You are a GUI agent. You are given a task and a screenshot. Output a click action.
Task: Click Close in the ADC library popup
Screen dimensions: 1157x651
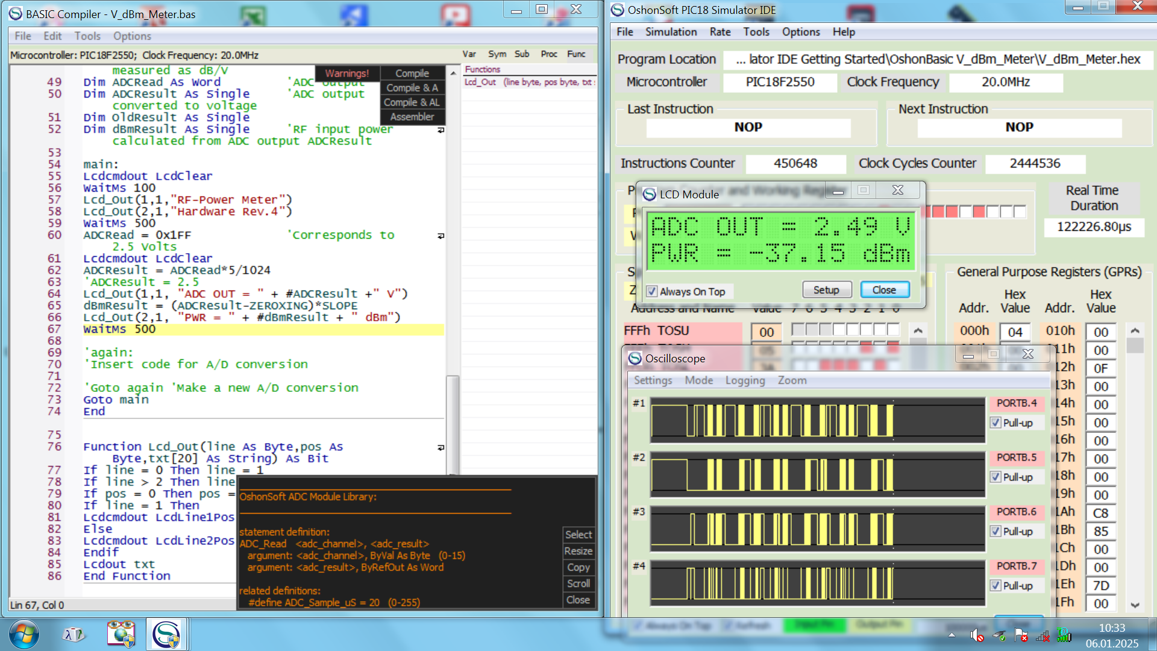(x=578, y=600)
